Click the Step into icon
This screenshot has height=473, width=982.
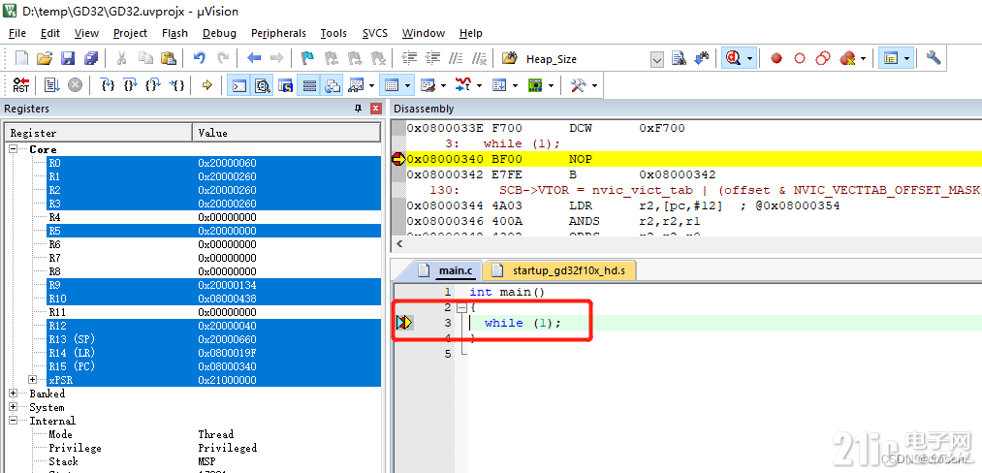pos(108,85)
